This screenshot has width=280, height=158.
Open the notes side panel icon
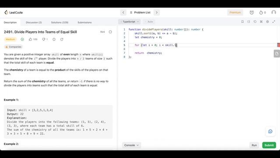tap(277, 54)
